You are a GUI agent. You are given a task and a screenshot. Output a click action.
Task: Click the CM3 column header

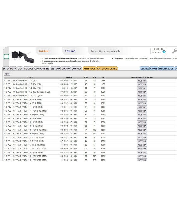click(x=103, y=78)
